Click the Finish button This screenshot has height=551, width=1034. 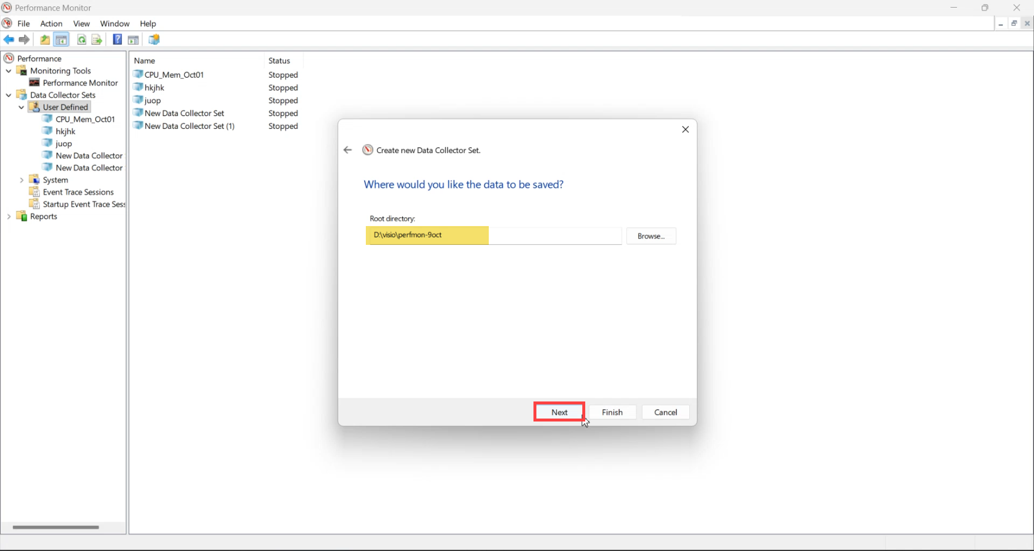(x=612, y=412)
